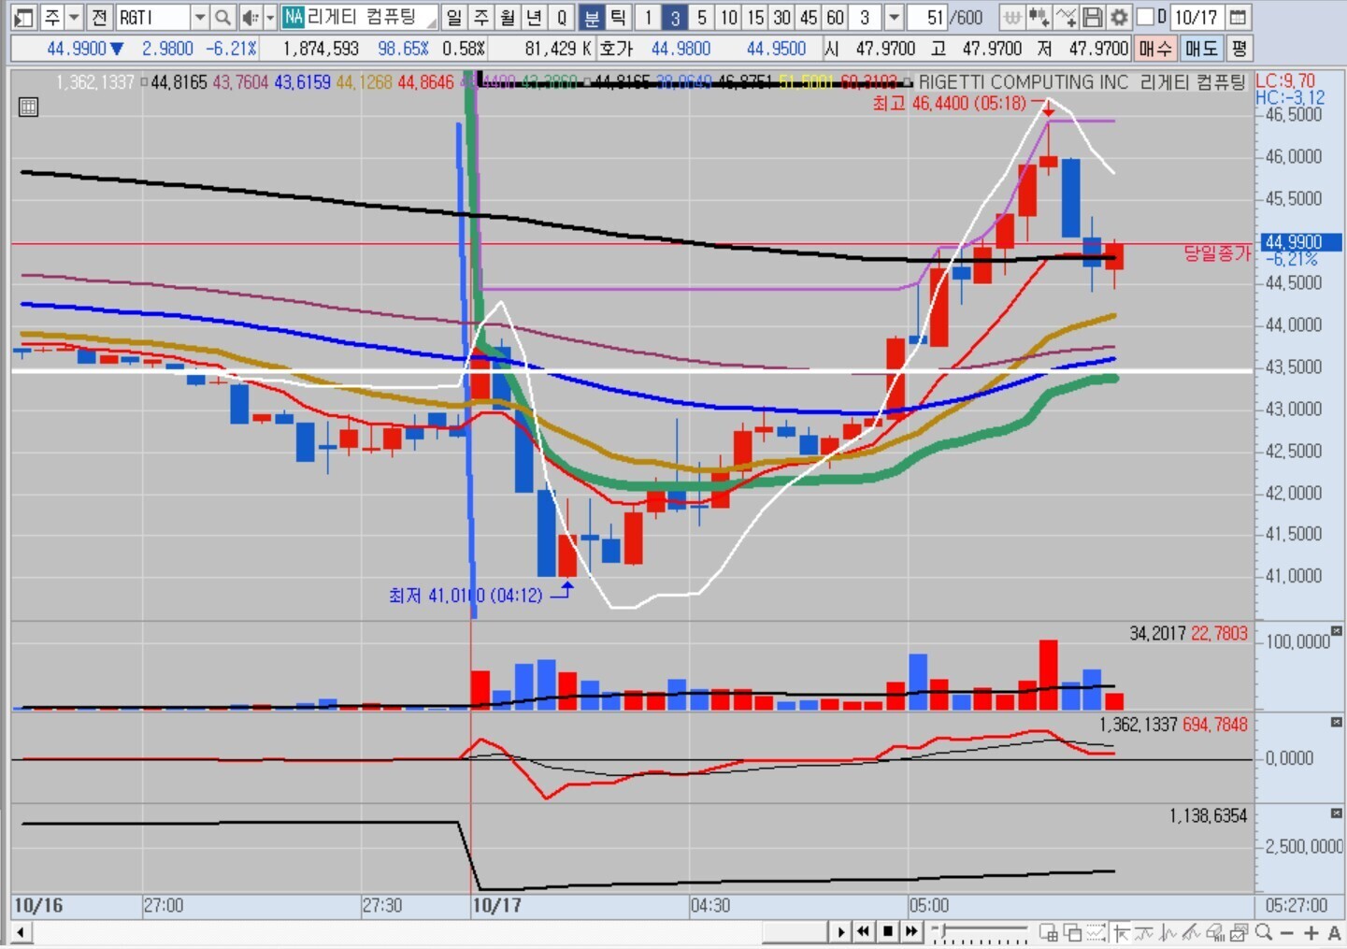Select the crosshair cursor tool icon
Screen dimensions: 1347x949
pos(1120,932)
